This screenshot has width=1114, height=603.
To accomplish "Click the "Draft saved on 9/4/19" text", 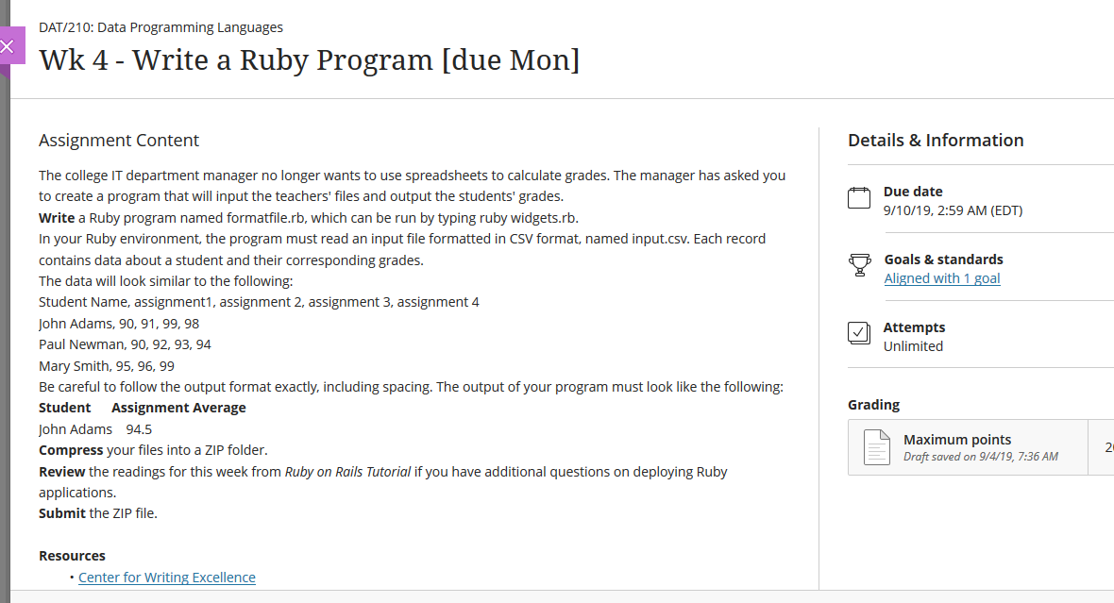I will (980, 457).
